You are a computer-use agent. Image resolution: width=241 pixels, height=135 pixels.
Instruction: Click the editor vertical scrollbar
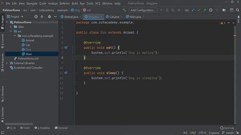point(235,75)
